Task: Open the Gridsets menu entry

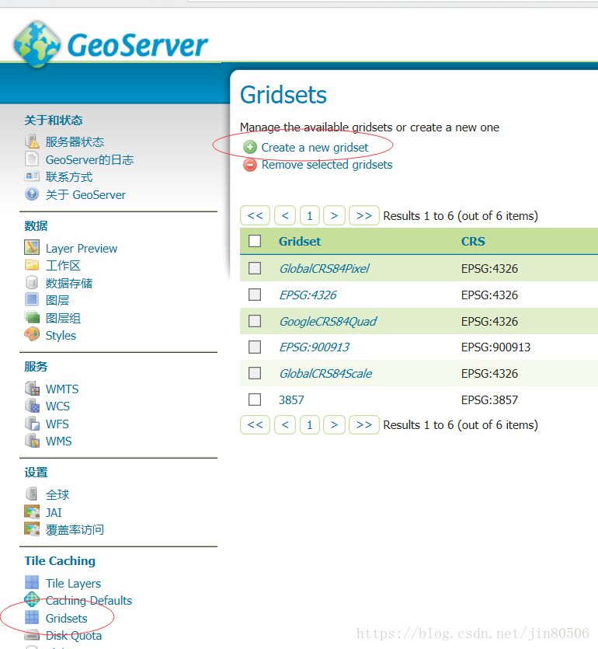Action: coord(67,619)
